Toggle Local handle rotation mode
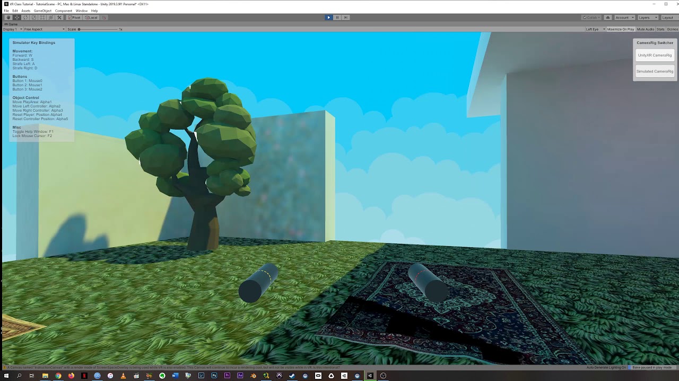The width and height of the screenshot is (679, 381). click(x=91, y=17)
